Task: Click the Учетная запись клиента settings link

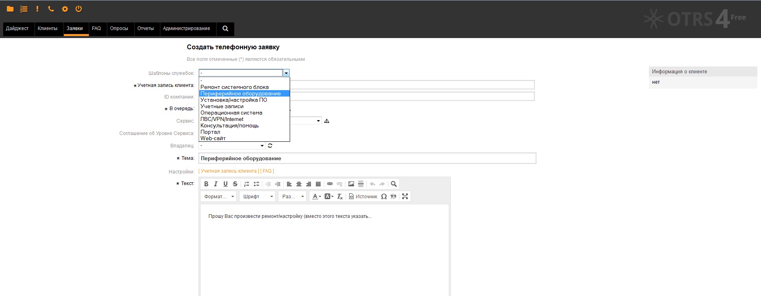Action: tap(229, 171)
